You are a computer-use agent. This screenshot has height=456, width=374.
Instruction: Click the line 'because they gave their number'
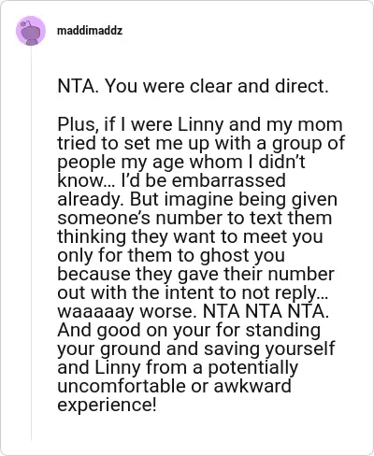click(195, 274)
